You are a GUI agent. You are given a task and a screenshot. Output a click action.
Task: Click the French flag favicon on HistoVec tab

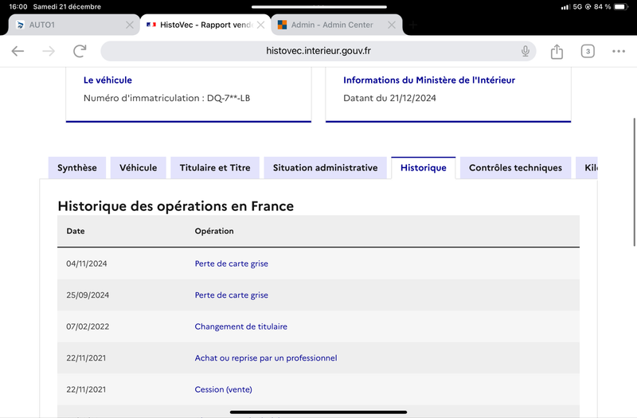(151, 25)
